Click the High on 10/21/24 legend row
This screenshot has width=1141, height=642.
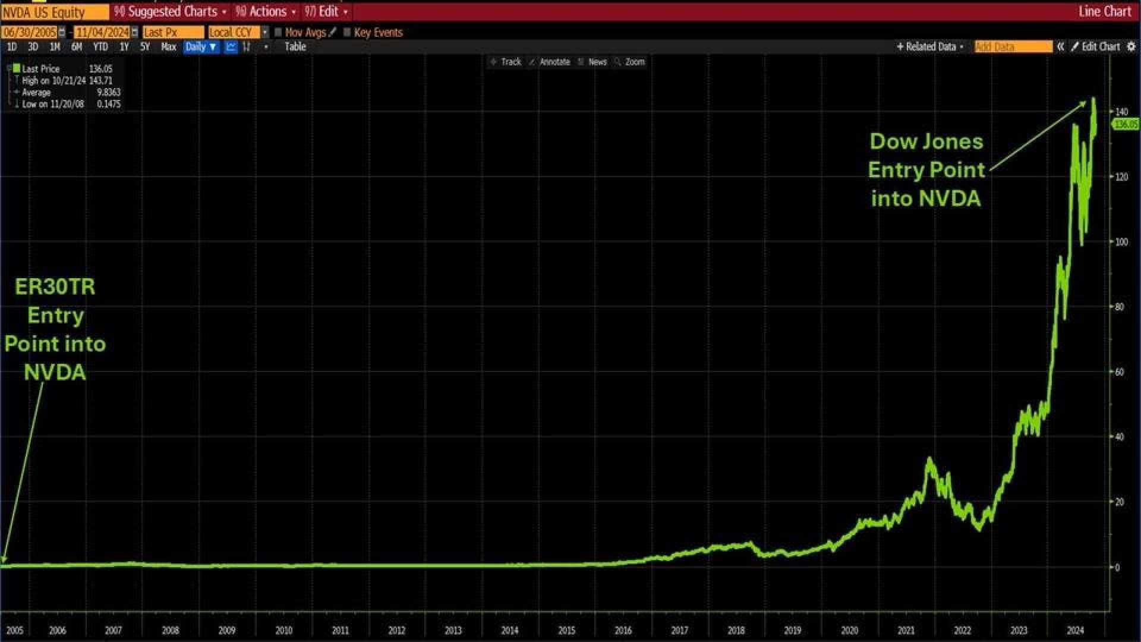click(63, 80)
